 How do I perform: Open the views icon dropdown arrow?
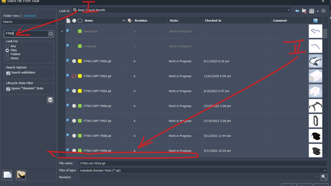tap(318, 11)
